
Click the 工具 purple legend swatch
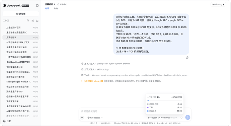[148, 108]
